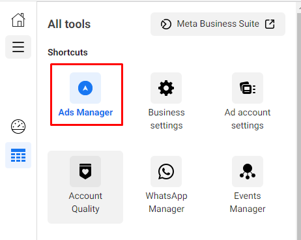
Task: Open the Account Quality shield shortcut
Action: (85, 187)
